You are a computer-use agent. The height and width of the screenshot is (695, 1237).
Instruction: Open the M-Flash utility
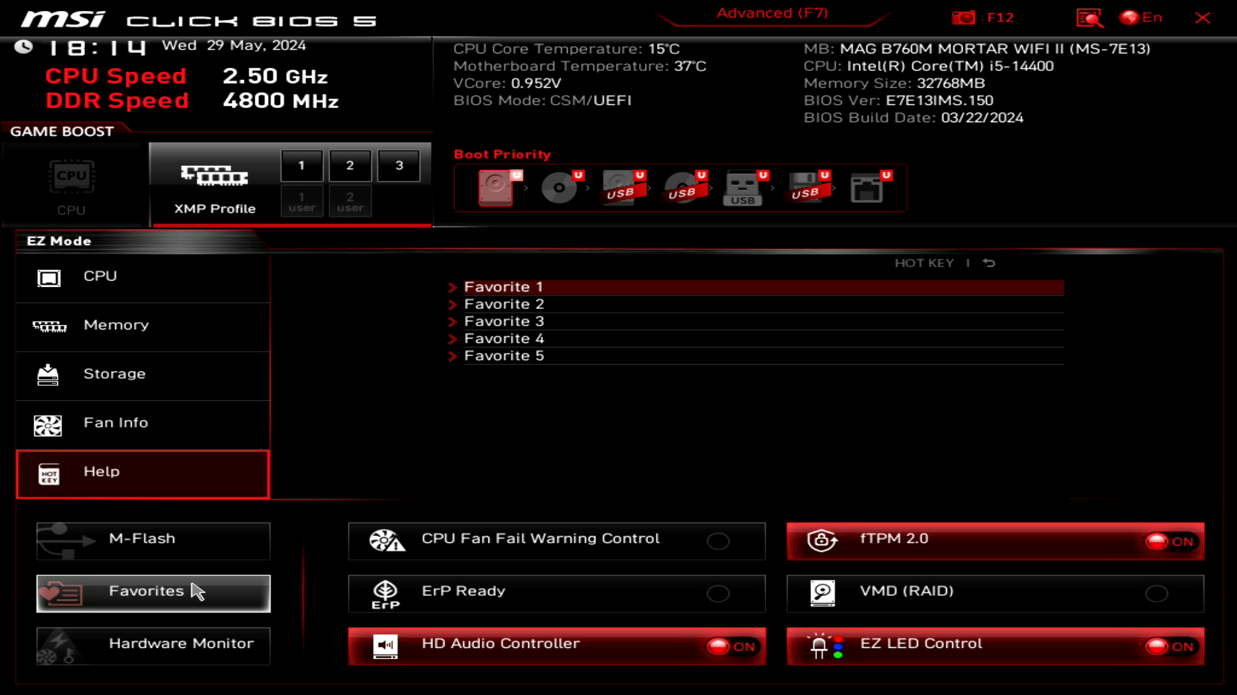[153, 541]
